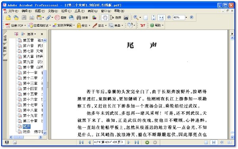
Task: Click the zoom out minus button
Action: coord(169,17)
